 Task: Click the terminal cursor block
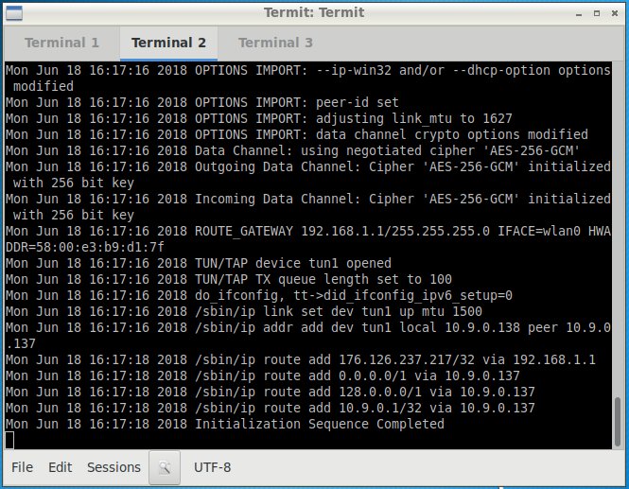pos(9,440)
